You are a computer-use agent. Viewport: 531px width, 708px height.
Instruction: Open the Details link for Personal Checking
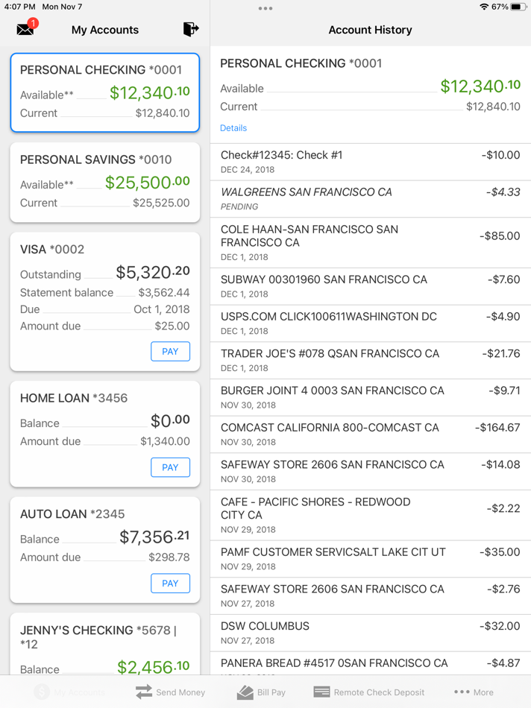[233, 128]
